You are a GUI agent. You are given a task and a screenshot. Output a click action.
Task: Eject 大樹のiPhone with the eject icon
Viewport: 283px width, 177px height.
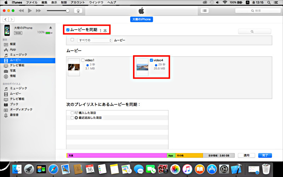51,28
